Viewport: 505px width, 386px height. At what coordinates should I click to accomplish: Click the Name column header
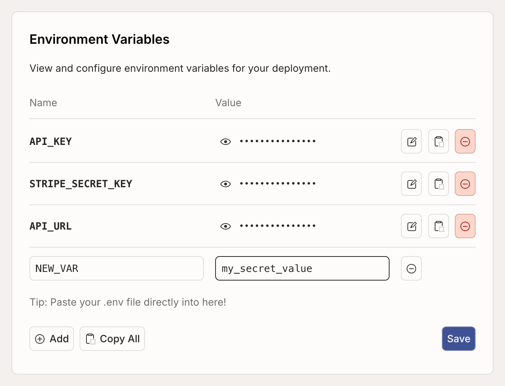coord(43,103)
